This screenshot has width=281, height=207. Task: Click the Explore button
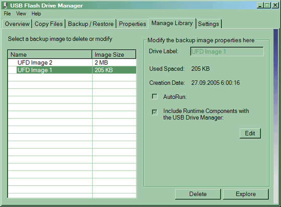point(246,194)
